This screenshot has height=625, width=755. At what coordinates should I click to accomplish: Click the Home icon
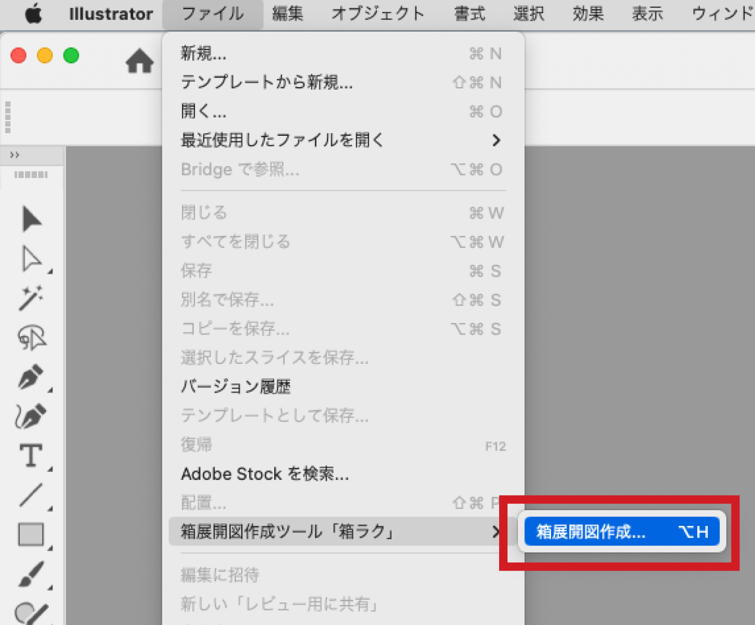coord(139,61)
